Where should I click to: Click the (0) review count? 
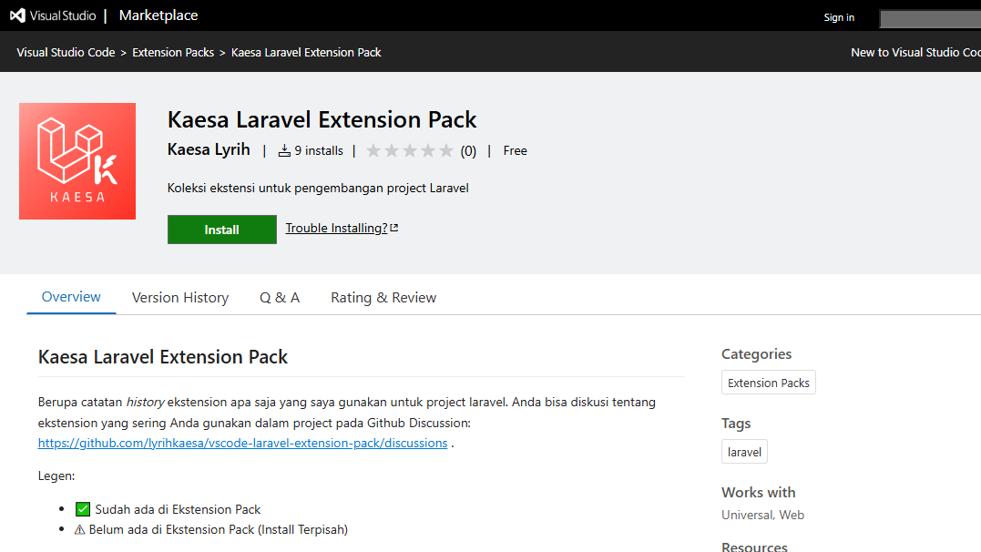468,151
